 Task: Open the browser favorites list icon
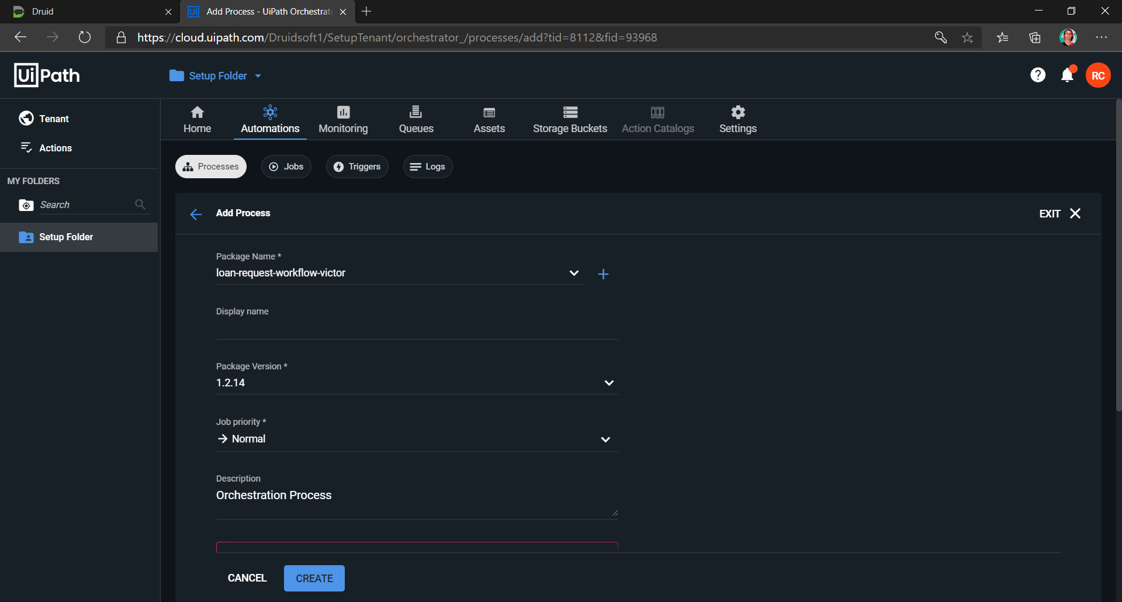(x=1003, y=37)
